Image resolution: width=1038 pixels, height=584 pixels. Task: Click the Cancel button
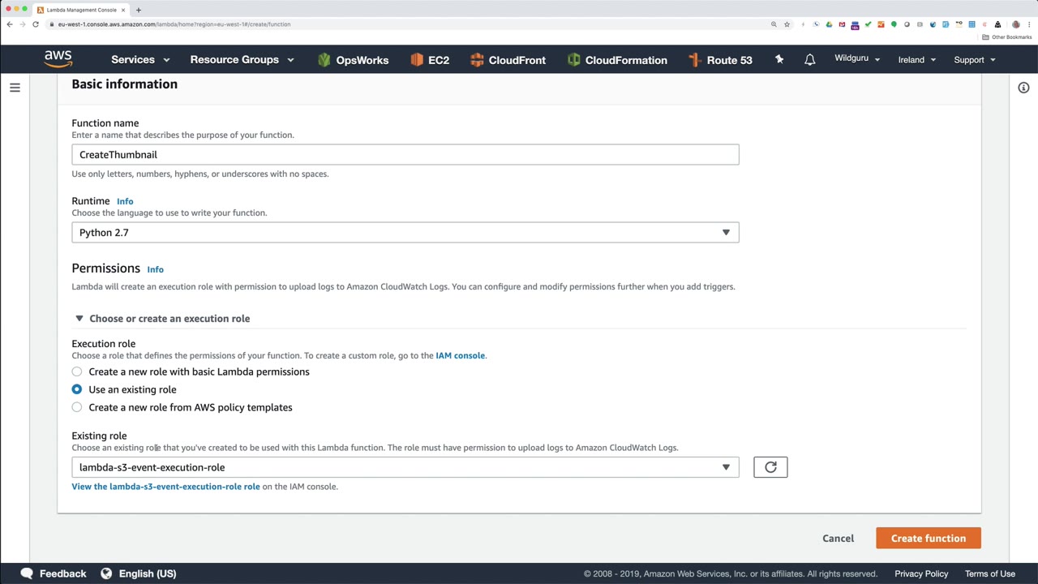(x=838, y=539)
